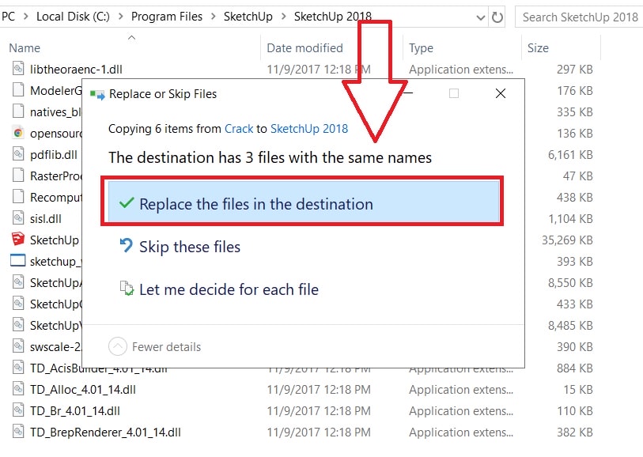
Task: Go to SketchUp 2018 in breadcrumb
Action: (x=332, y=17)
